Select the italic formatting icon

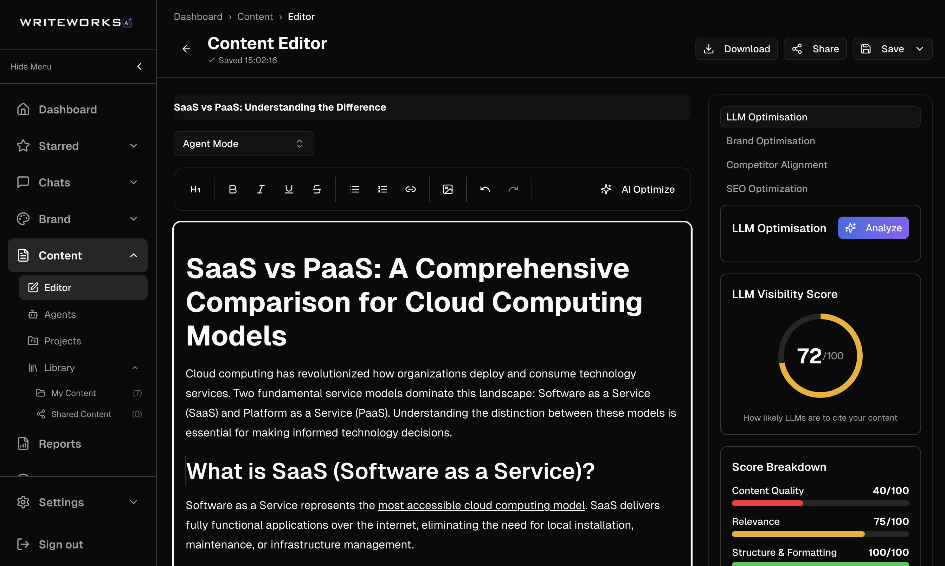coord(261,189)
